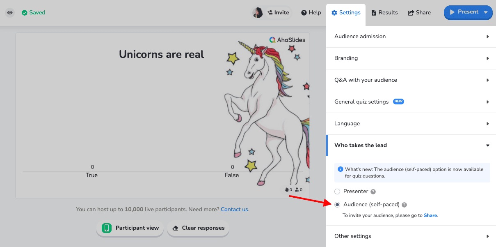496x247 pixels.
Task: Click the slide title Unicorns are real
Action: (161, 54)
